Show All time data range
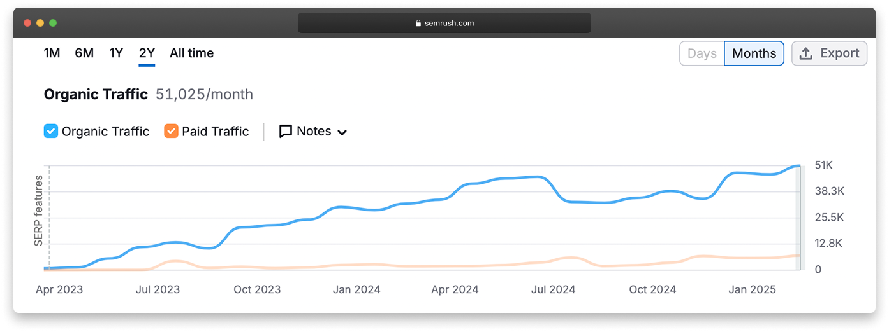Screen dimensions: 889x332 [x=191, y=53]
